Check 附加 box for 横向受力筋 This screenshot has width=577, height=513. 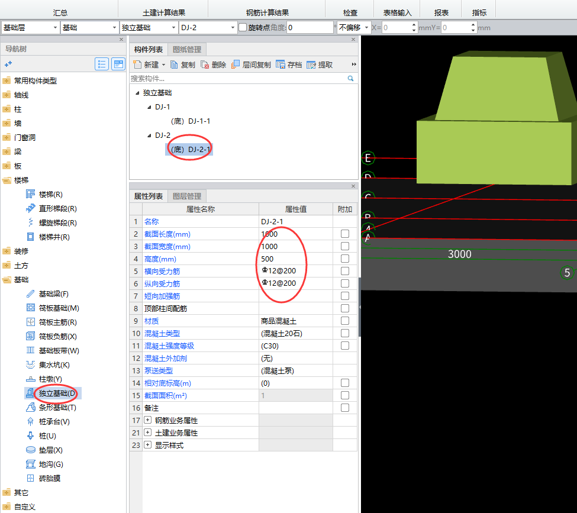[x=345, y=271]
